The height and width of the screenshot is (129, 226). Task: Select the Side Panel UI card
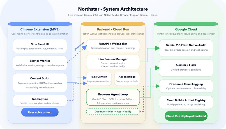coord(40,46)
